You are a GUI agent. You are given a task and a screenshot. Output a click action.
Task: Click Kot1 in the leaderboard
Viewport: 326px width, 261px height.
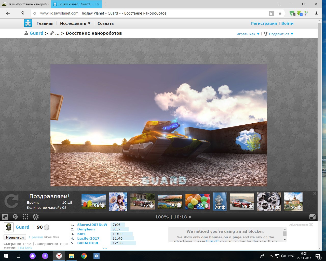click(81, 234)
